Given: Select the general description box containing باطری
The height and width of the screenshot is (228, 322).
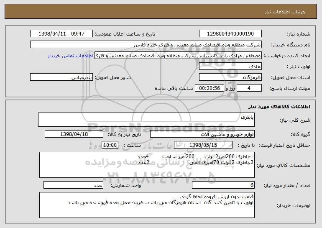Looking at the screenshot, I should pyautogui.click(x=146, y=120).
